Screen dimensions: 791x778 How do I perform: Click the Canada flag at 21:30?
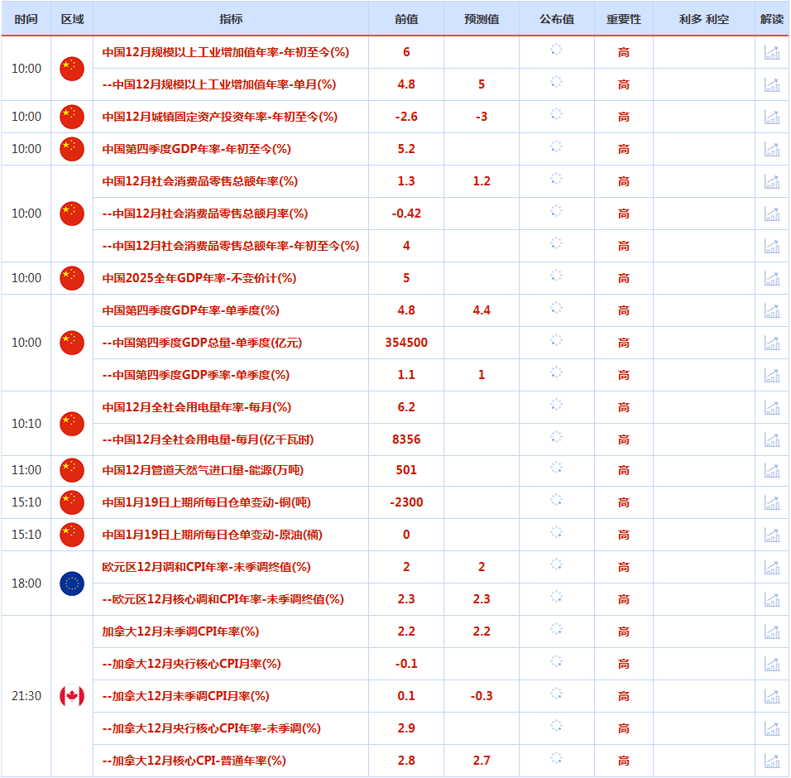[72, 697]
